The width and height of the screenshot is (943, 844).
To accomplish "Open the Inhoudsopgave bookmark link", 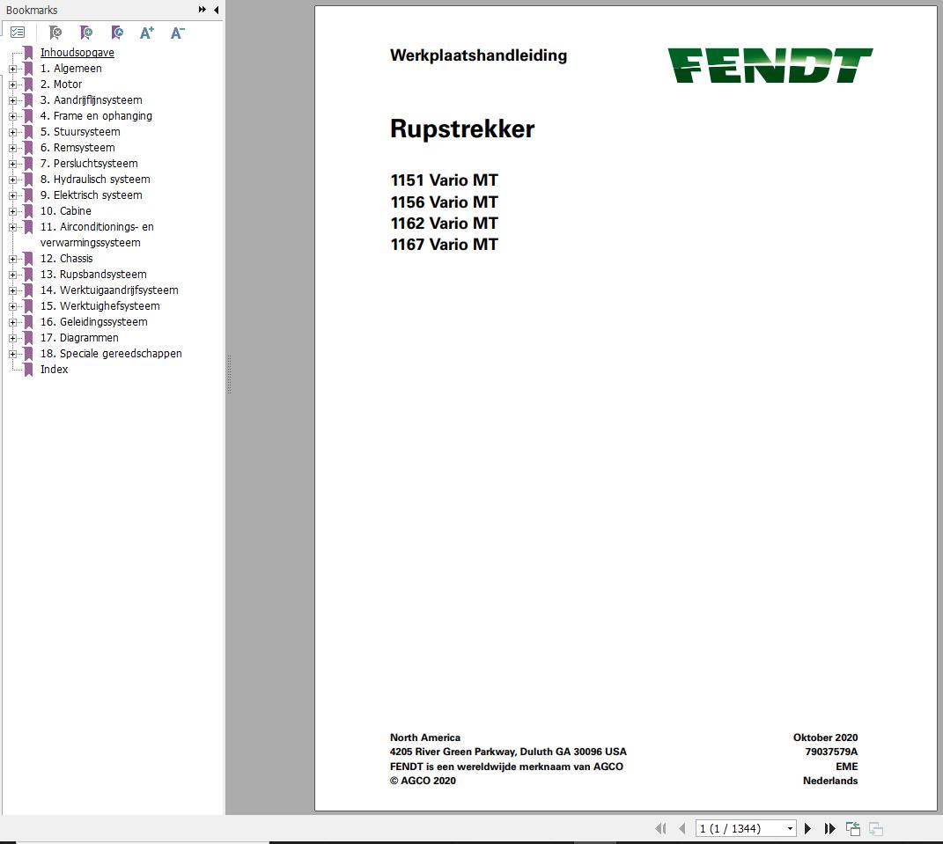I will click(77, 52).
